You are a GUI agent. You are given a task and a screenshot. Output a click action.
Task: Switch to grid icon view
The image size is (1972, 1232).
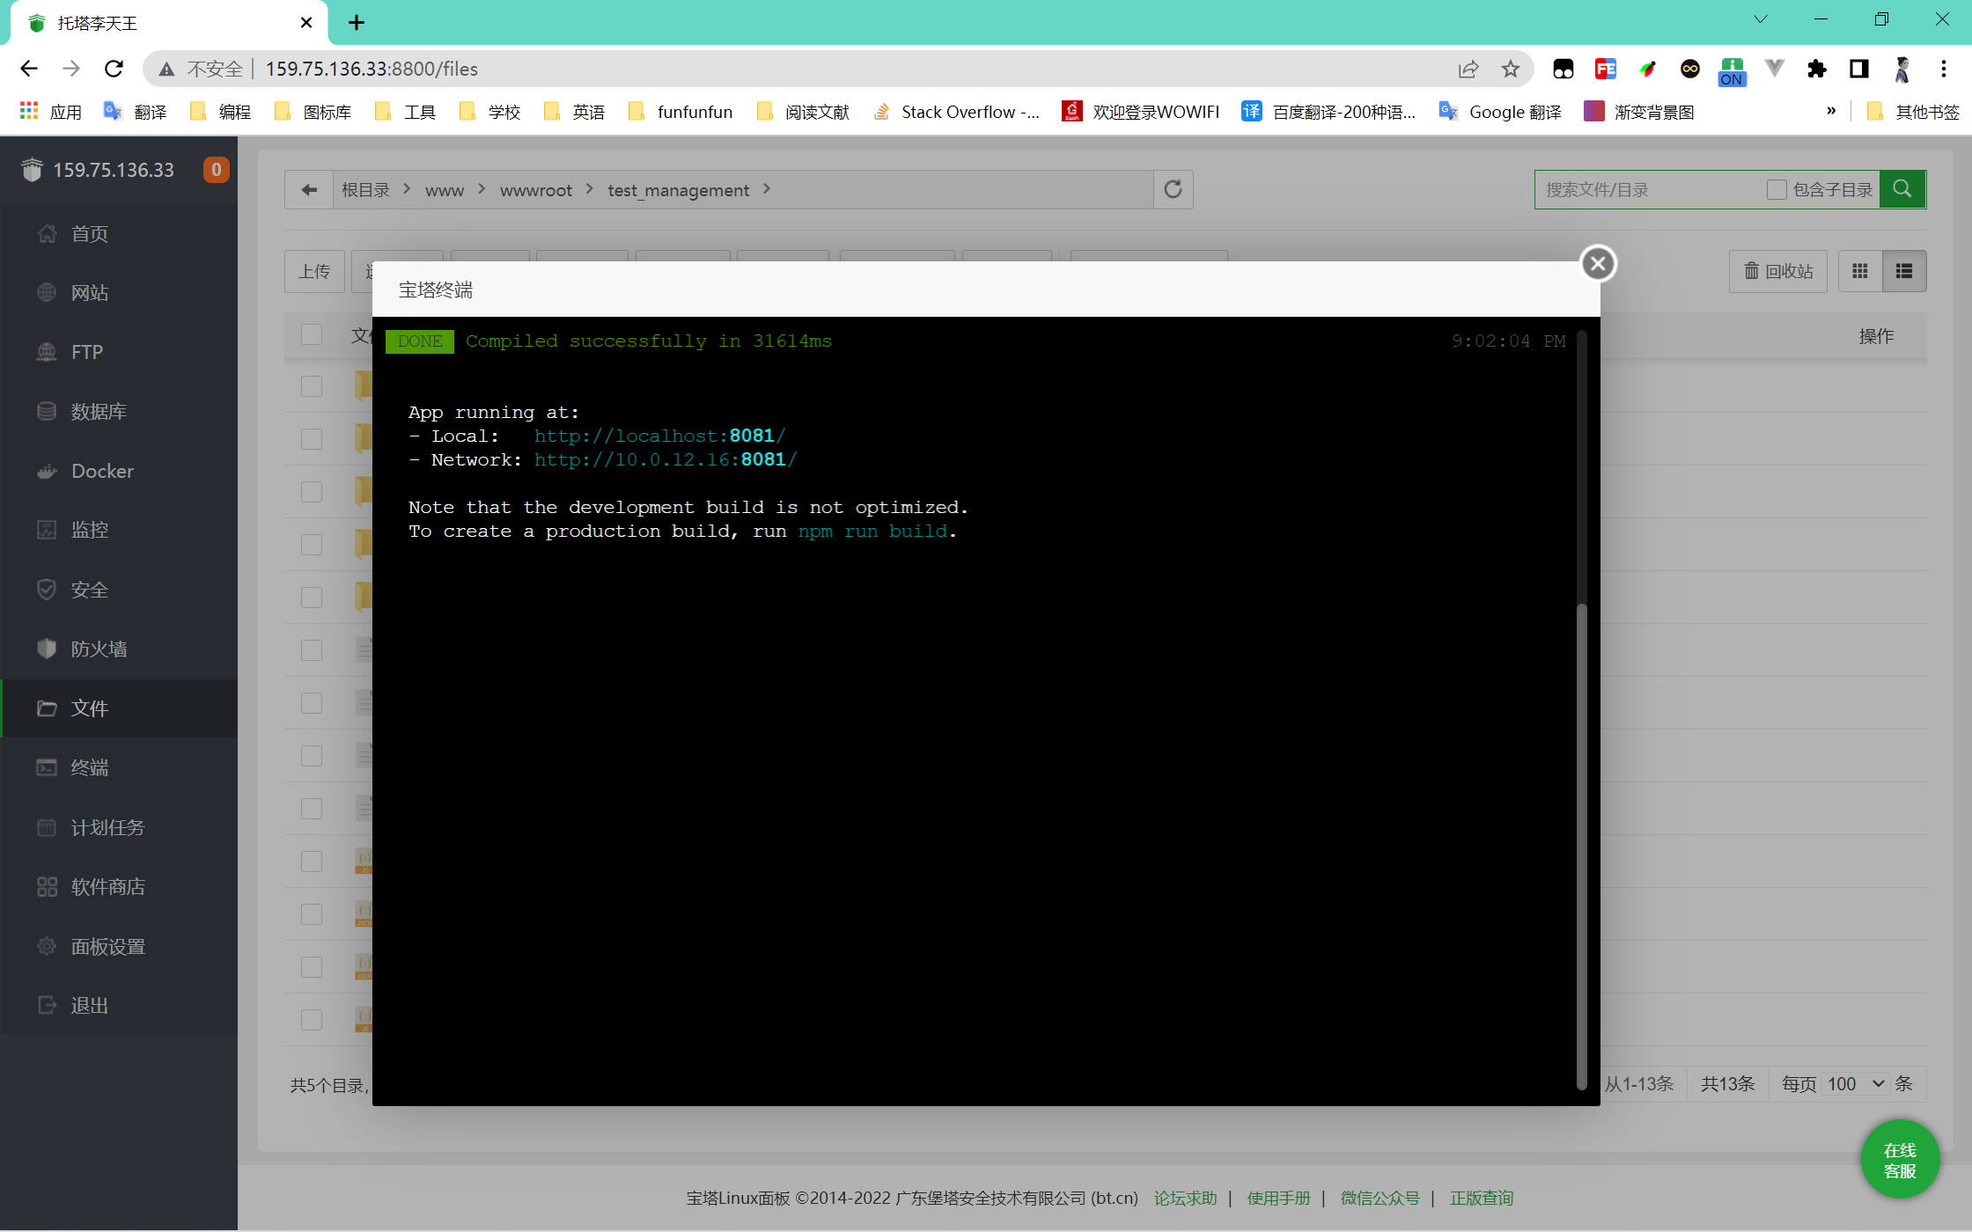tap(1859, 271)
